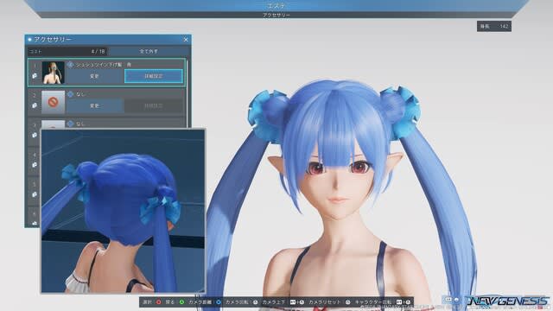Click the copy icon on slot 2
This screenshot has width=553, height=311.
35,105
